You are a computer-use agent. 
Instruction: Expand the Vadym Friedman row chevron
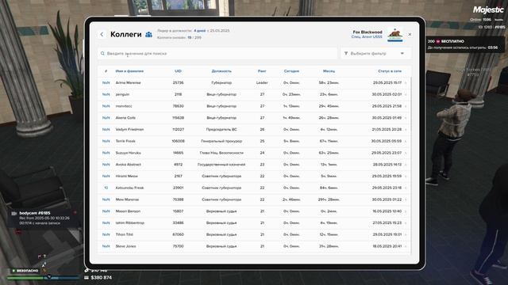click(406, 130)
